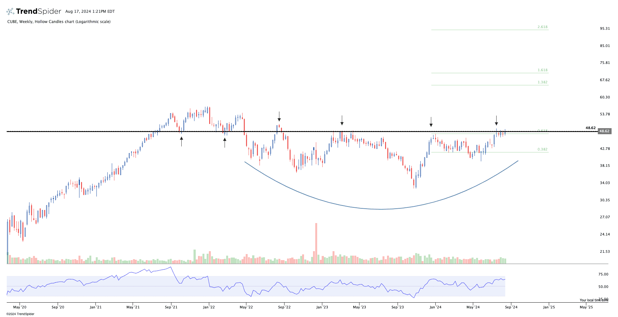This screenshot has width=618, height=317.
Task: Select the Jan '23 date axis label
Action: [322, 307]
